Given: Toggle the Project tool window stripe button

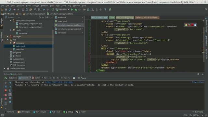Looking at the screenshot, I should pos(2,23).
